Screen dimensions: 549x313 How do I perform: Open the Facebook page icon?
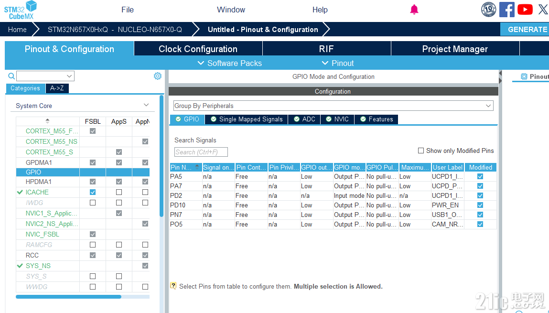tap(506, 10)
